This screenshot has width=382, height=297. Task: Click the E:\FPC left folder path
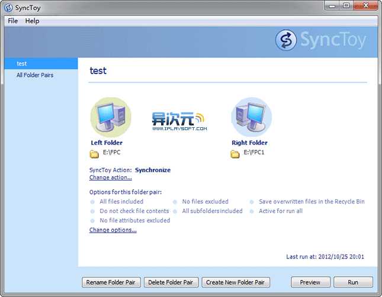(x=111, y=153)
